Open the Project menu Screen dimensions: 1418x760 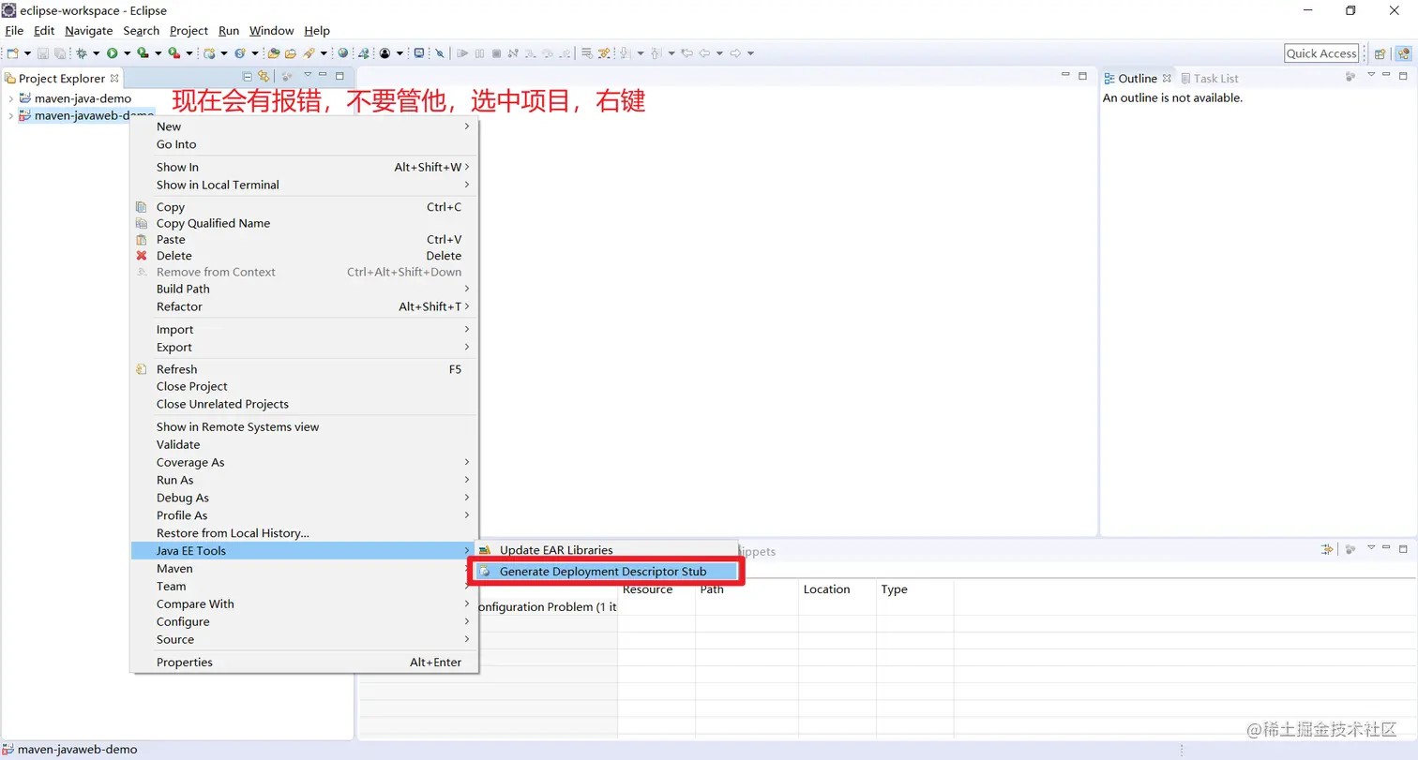click(x=189, y=31)
